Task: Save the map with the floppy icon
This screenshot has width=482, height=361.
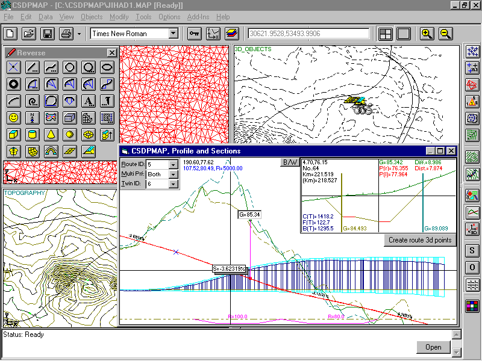Action: 48,34
